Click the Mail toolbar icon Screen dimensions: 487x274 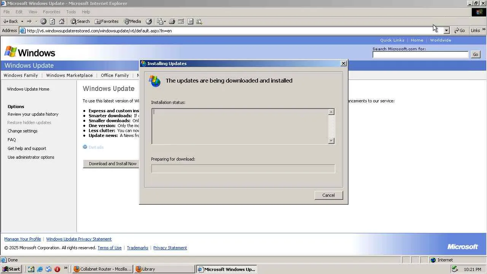[160, 21]
